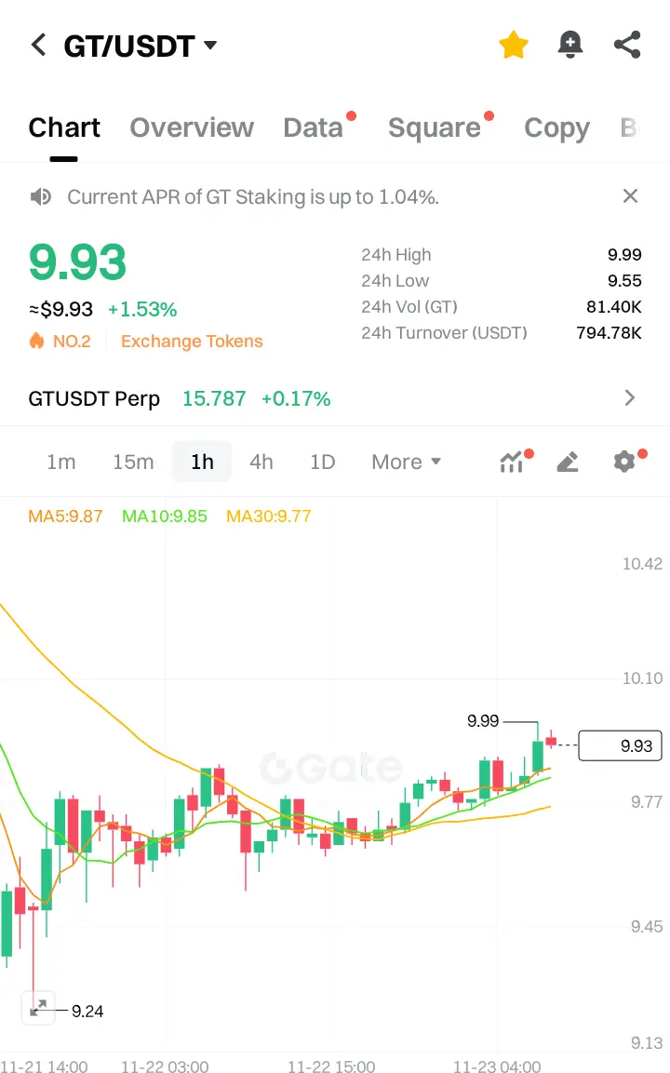Tap the 9.24 low marker on chart
The width and height of the screenshot is (670, 1073).
click(87, 1011)
